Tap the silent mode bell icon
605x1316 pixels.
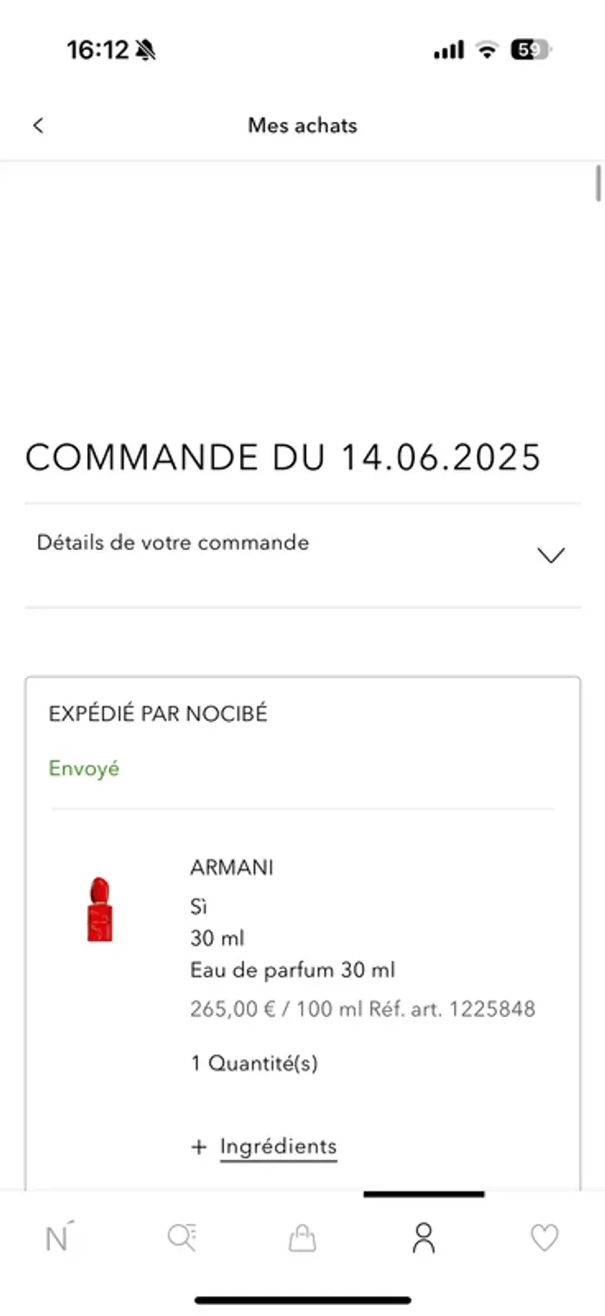(144, 51)
